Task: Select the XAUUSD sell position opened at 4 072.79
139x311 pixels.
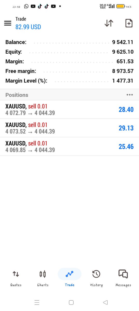Action: click(69, 110)
